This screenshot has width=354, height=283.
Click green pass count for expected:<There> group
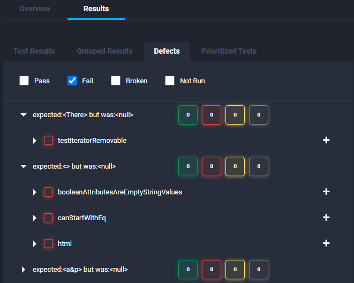pyautogui.click(x=188, y=115)
